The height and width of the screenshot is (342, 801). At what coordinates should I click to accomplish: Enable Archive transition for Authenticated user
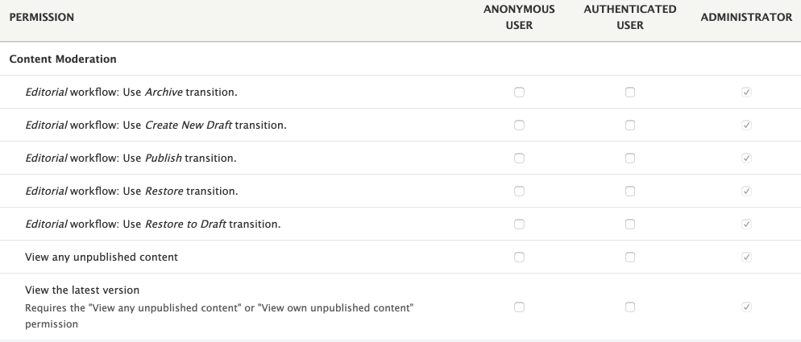pos(630,93)
